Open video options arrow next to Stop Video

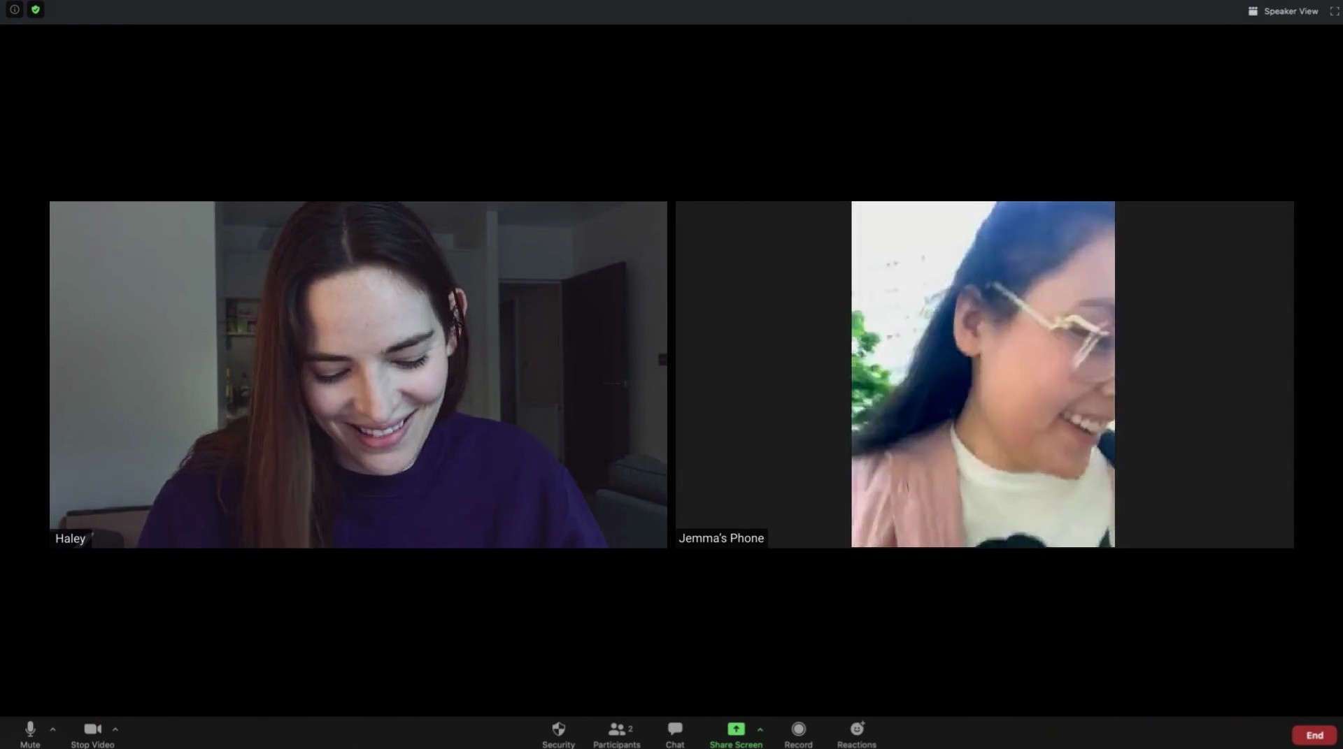115,729
